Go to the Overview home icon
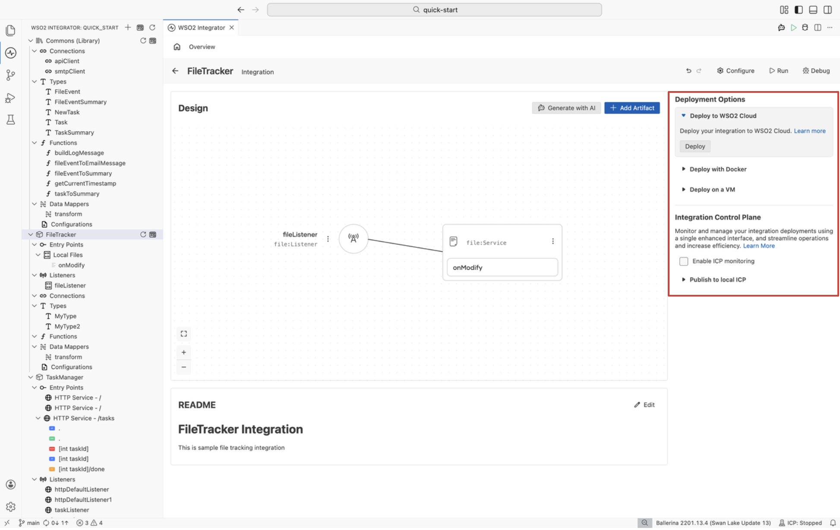The height and width of the screenshot is (530, 840). [x=177, y=47]
